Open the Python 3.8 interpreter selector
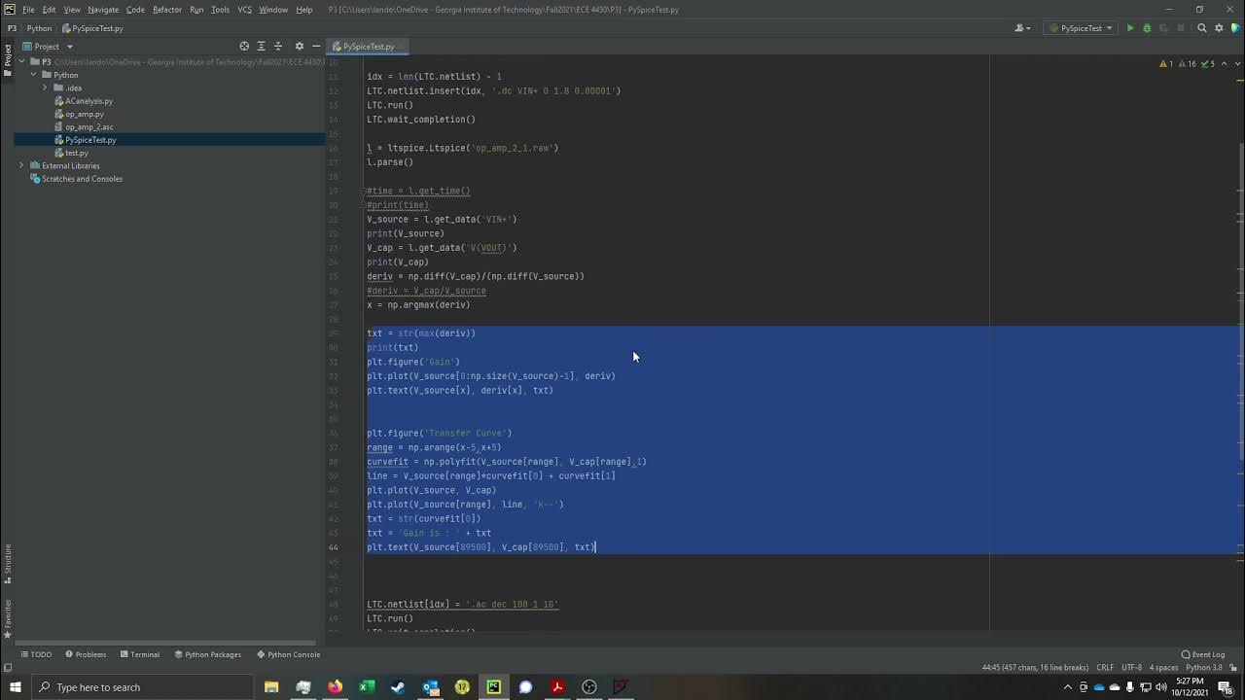Screen dimensions: 1245x700 coord(1203,668)
